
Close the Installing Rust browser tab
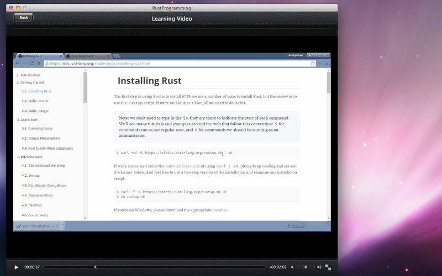coord(60,56)
